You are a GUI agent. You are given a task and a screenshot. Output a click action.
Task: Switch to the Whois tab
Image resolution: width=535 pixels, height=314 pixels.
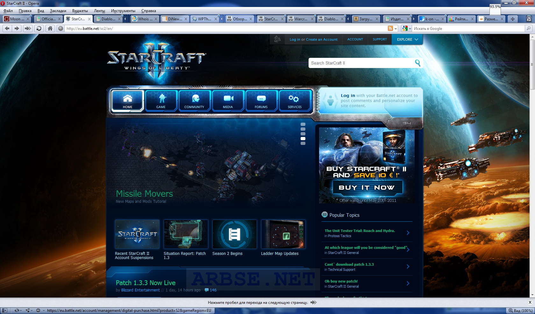click(x=145, y=19)
